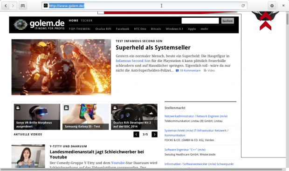Click the 3/5 video page counter

pyautogui.click(x=145, y=135)
